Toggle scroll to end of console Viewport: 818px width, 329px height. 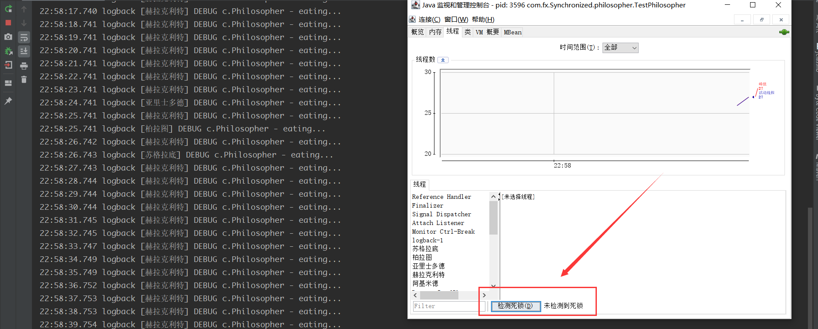coord(24,51)
